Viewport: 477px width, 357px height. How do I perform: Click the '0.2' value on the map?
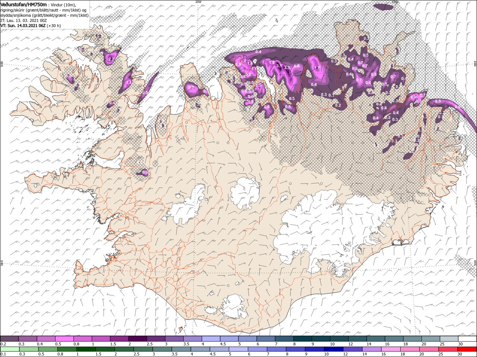[338, 106]
